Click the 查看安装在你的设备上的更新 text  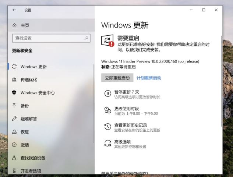tap(137, 130)
